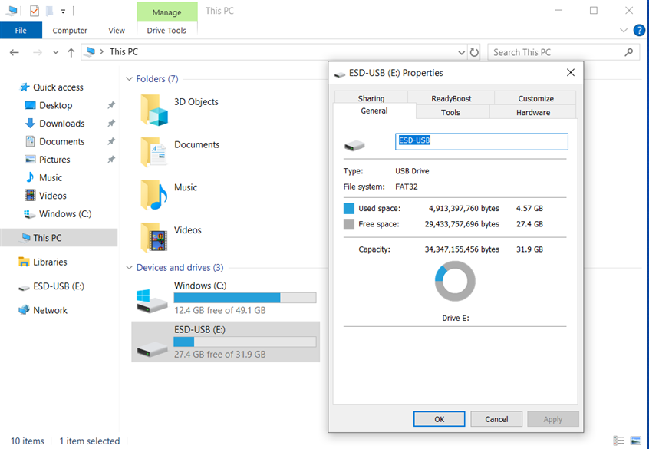
Task: Click the ESD-USB (E:) usage bar
Action: coord(245,342)
